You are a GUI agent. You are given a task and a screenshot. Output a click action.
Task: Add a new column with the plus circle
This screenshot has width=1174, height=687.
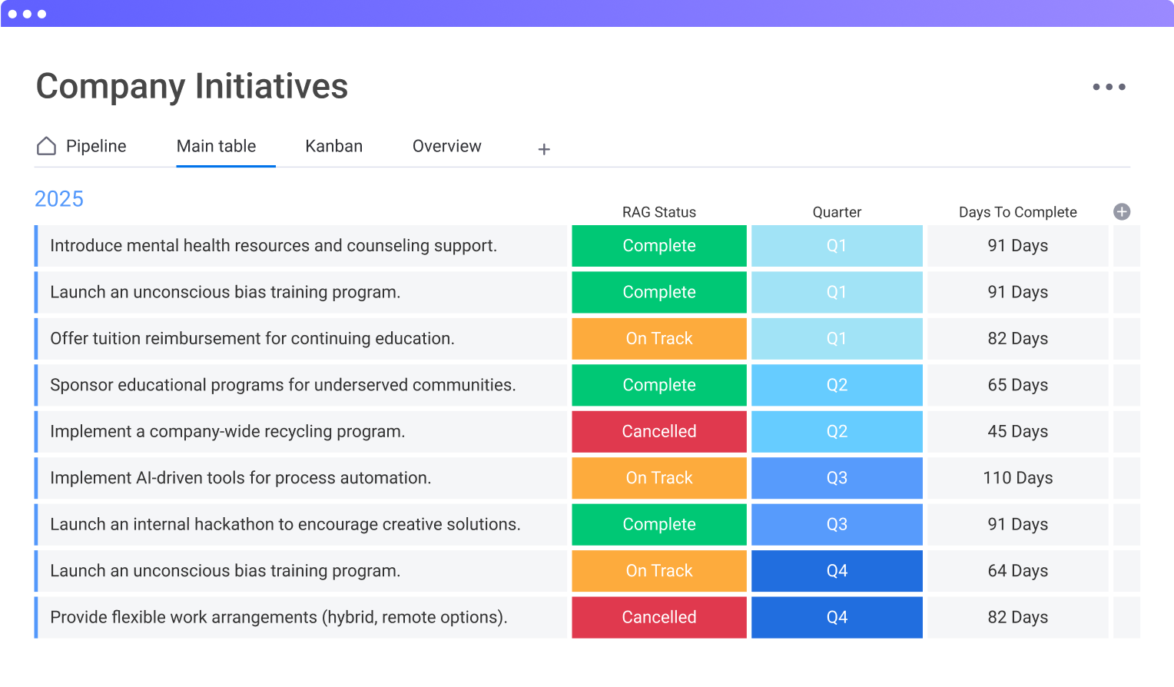pyautogui.click(x=1122, y=212)
